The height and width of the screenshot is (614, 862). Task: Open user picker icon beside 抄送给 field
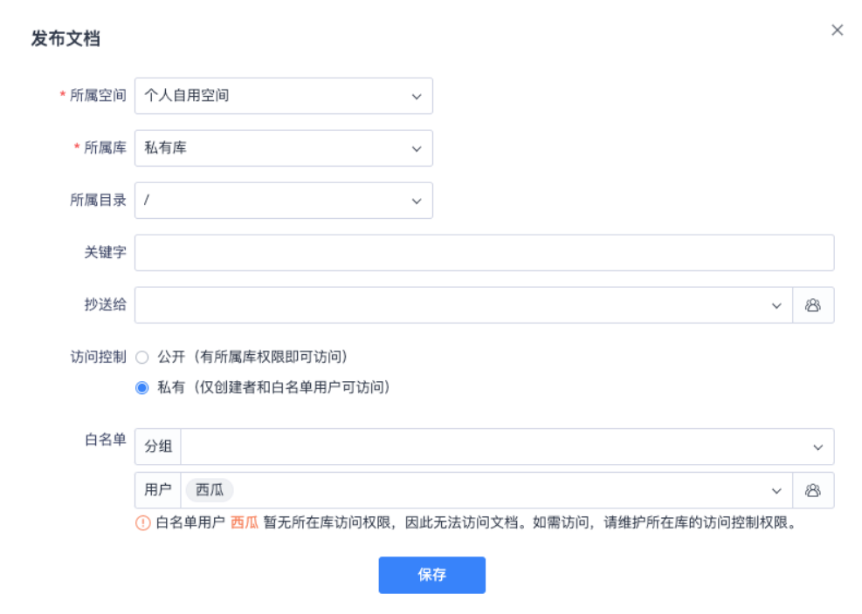(x=813, y=304)
